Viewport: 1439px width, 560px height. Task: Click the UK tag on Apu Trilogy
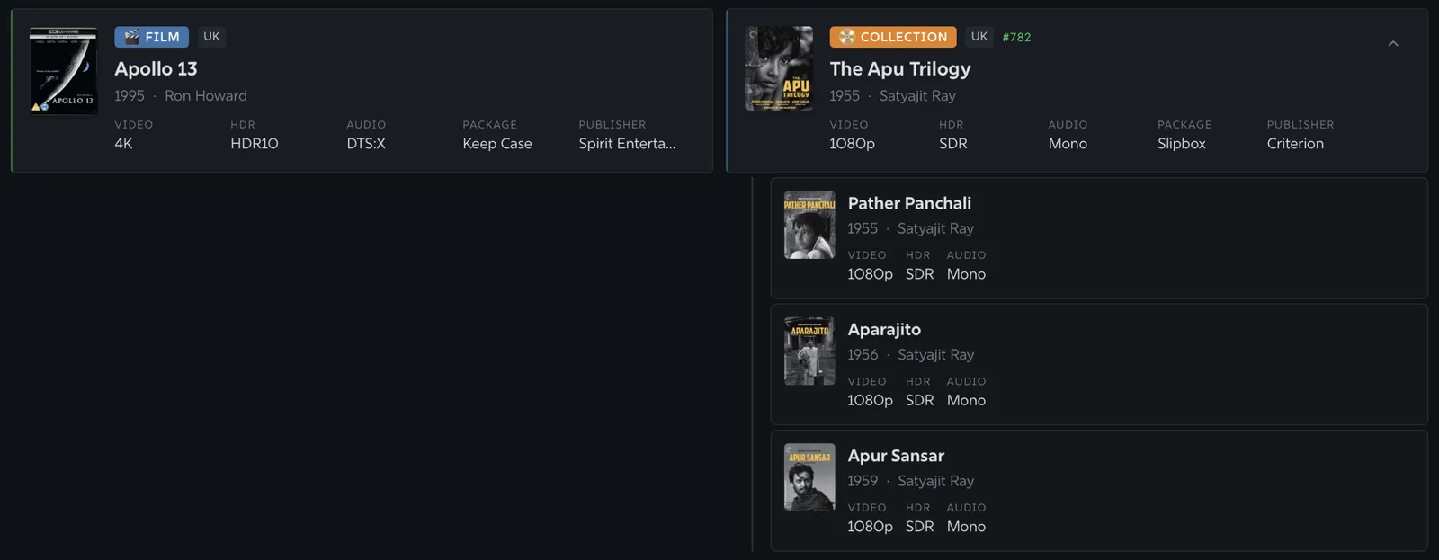click(x=979, y=37)
